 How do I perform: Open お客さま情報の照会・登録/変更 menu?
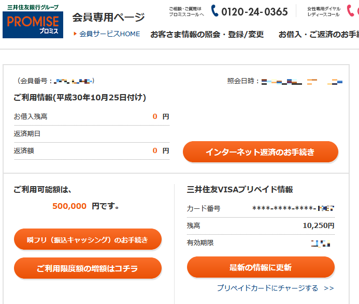pos(207,35)
